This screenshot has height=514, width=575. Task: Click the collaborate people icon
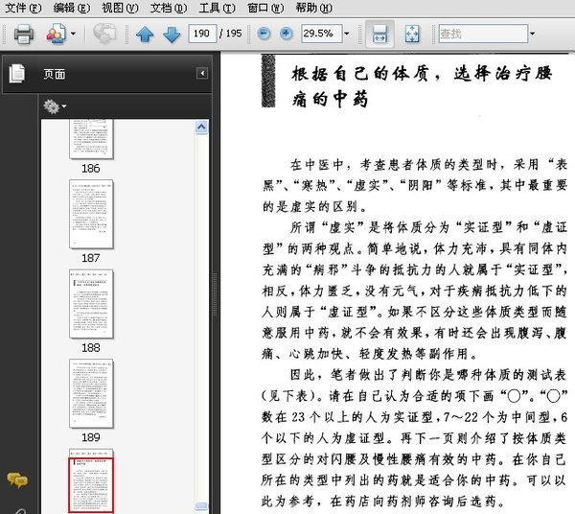(57, 34)
